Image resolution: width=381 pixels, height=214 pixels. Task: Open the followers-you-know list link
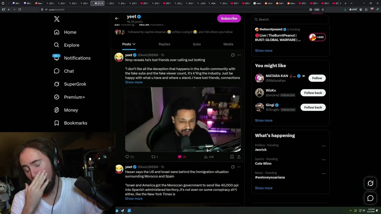tap(180, 32)
